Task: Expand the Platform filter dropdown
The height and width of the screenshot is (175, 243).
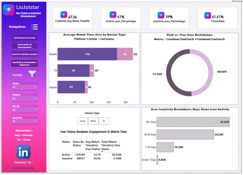Action: [x=24, y=98]
